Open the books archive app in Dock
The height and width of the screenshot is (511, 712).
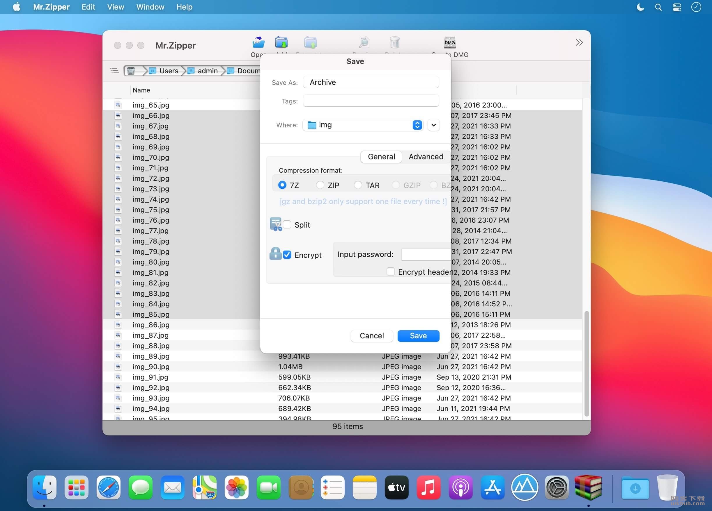[589, 487]
